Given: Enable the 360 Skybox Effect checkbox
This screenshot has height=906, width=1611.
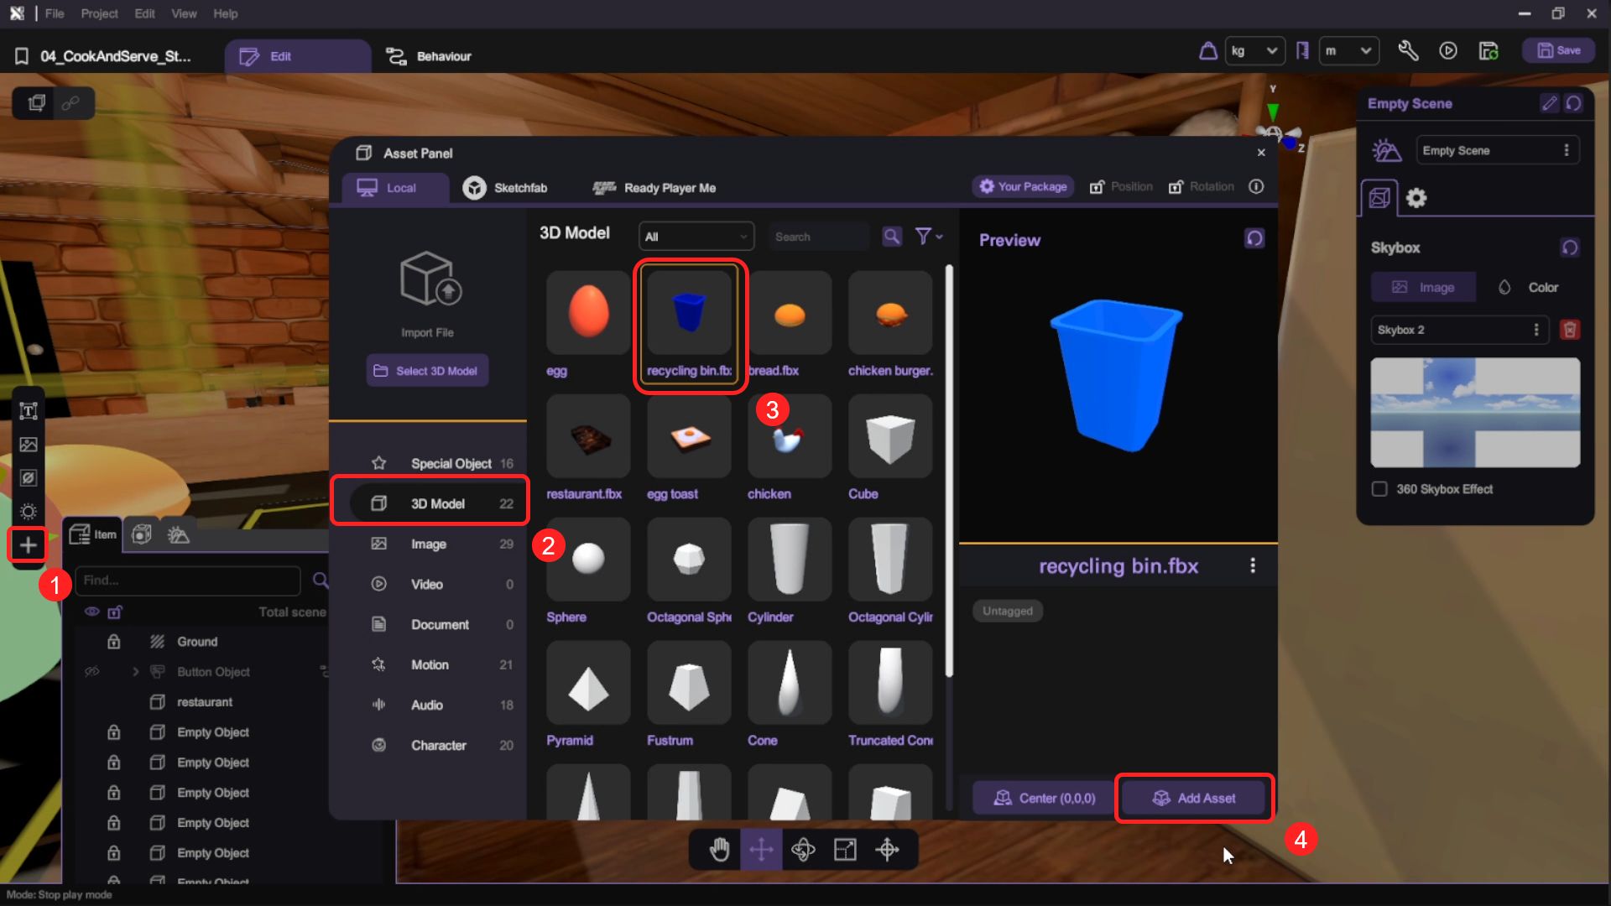Looking at the screenshot, I should point(1379,489).
